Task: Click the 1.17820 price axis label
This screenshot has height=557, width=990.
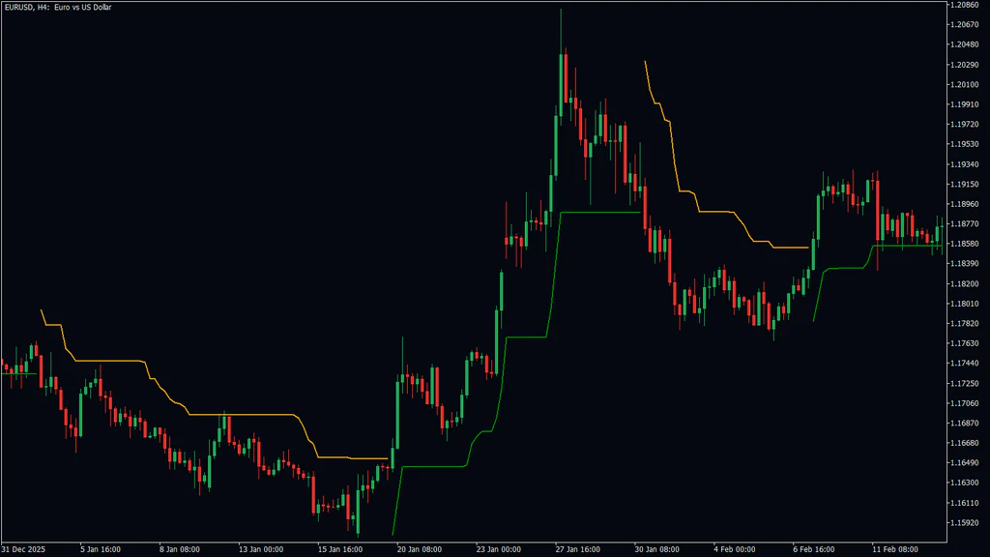Action: coord(965,324)
